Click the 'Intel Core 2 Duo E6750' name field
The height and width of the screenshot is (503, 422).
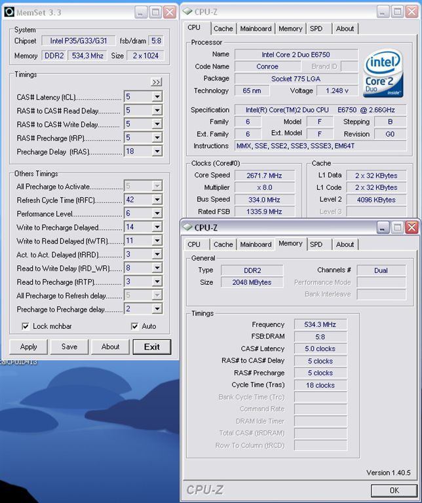296,54
